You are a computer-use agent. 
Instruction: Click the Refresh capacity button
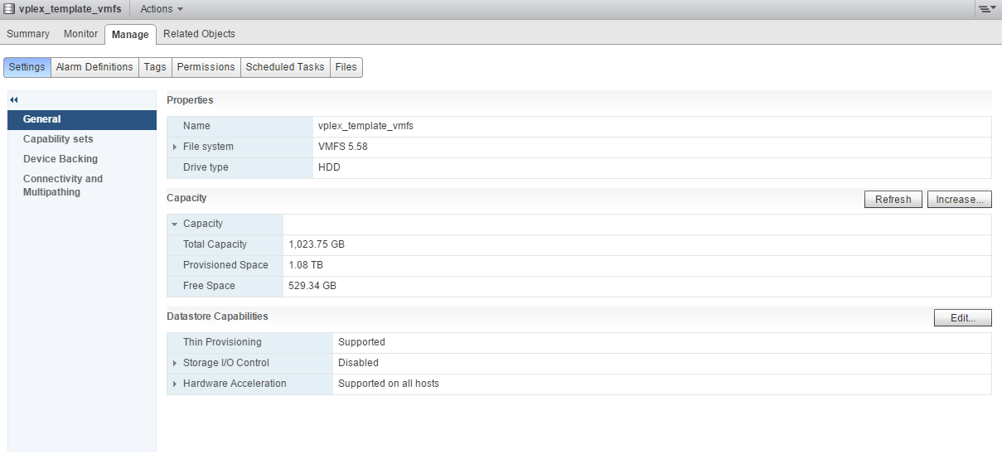(893, 200)
